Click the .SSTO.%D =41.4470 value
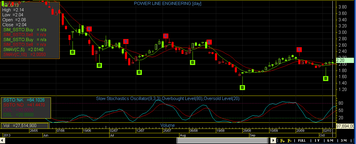This screenshot has width=356, height=144. [x=23, y=104]
